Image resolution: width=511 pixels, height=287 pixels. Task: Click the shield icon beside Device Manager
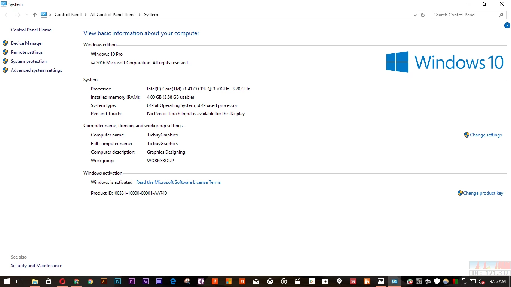pyautogui.click(x=5, y=43)
